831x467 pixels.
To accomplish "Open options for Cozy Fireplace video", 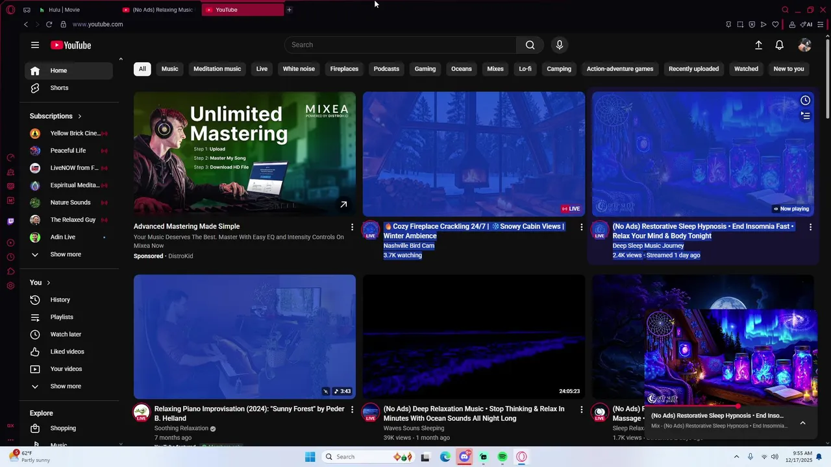I will (581, 227).
